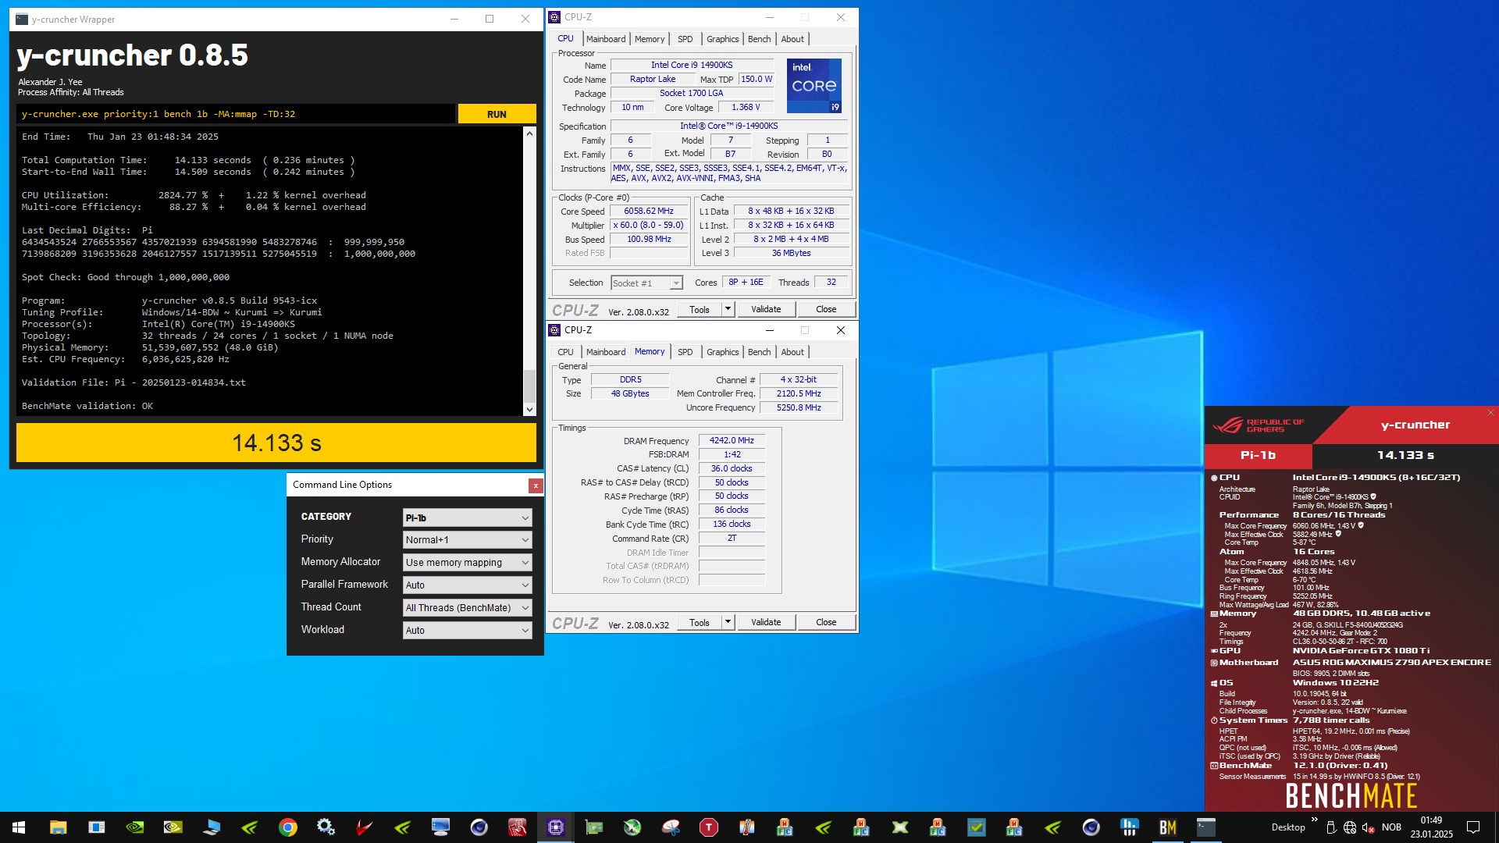Switch to CPU tab in CPU-Z memory window

tap(565, 352)
